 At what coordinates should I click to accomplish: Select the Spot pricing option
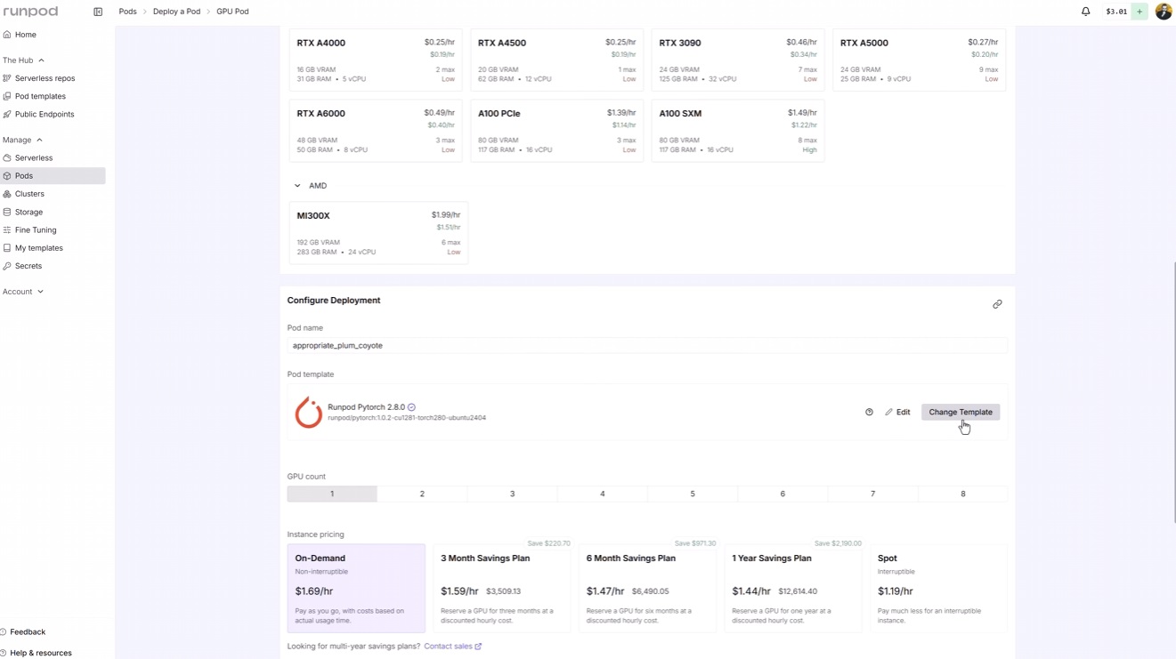coord(938,589)
